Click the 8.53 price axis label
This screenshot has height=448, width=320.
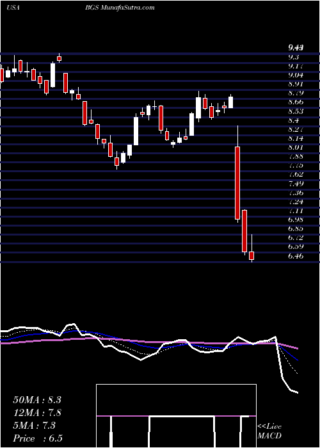[x=297, y=111]
